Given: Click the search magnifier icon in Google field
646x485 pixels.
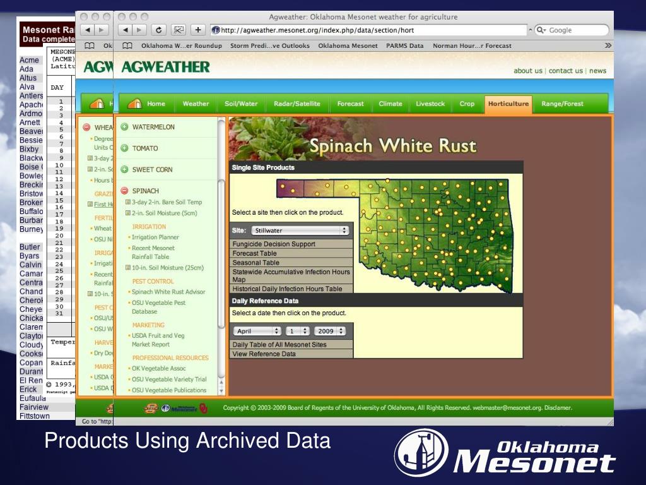Looking at the screenshot, I should pos(541,30).
